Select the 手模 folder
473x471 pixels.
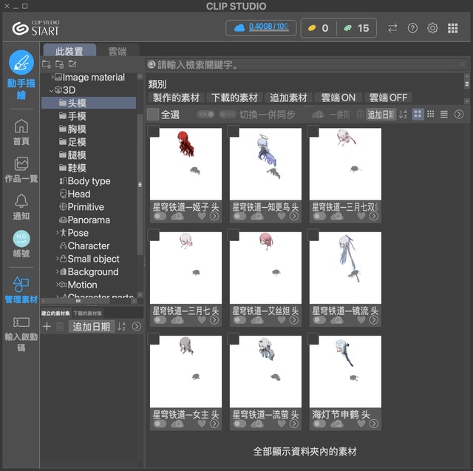pos(89,116)
